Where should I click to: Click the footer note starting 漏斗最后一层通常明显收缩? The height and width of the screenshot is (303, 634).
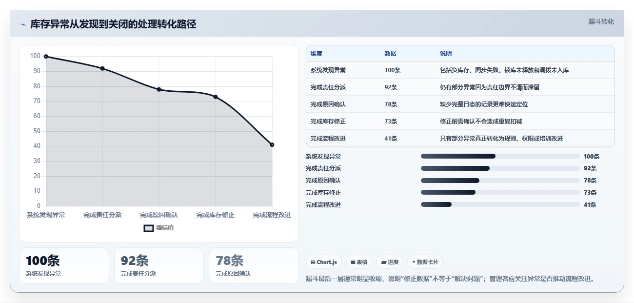click(x=450, y=279)
